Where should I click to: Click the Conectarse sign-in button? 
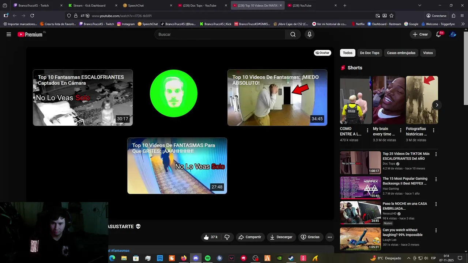[x=436, y=16]
